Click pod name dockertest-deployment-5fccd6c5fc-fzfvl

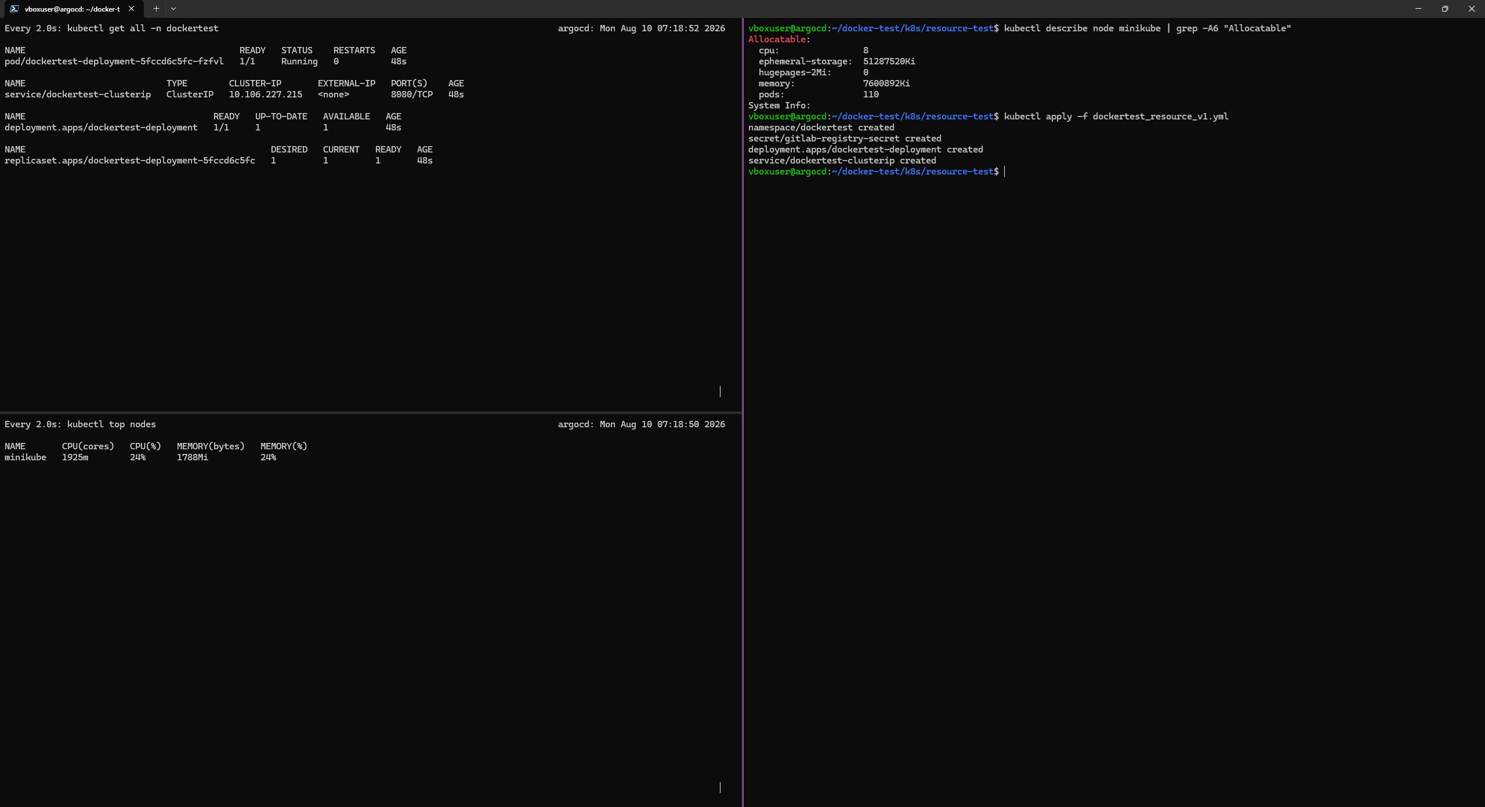(114, 61)
